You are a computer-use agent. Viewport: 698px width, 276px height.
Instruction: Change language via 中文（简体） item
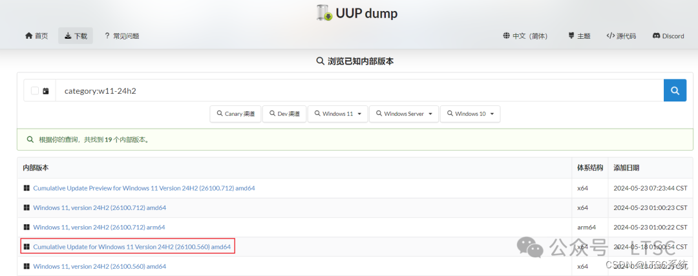click(x=525, y=36)
